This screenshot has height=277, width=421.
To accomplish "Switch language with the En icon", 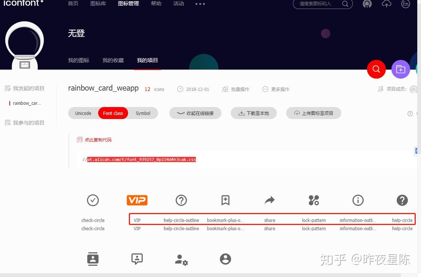I will [x=405, y=4].
